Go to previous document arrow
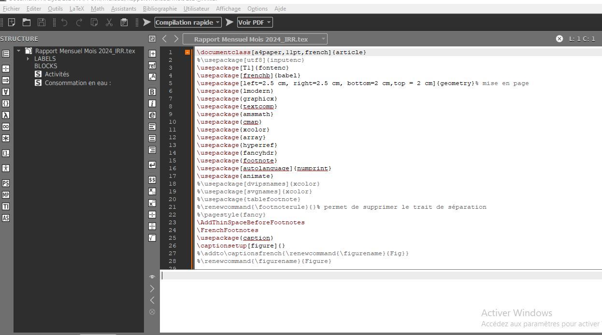 coord(165,39)
